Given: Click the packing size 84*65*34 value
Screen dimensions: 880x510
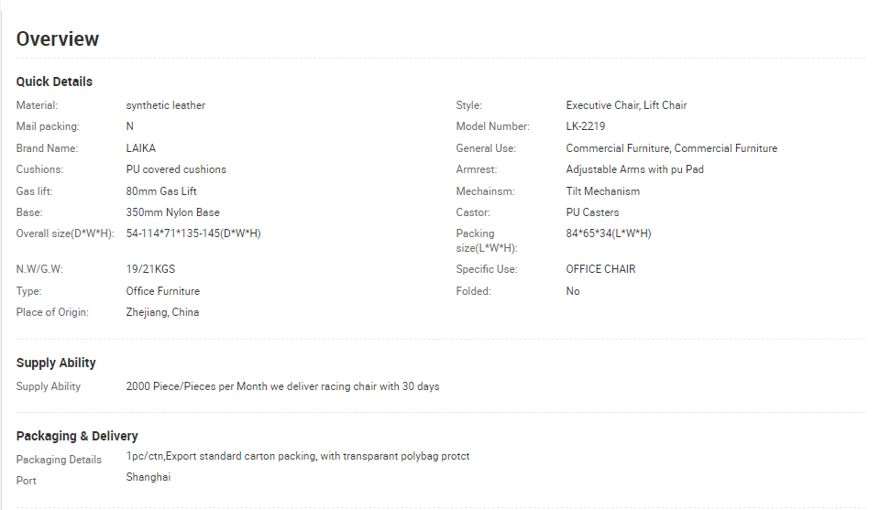Looking at the screenshot, I should tap(609, 233).
